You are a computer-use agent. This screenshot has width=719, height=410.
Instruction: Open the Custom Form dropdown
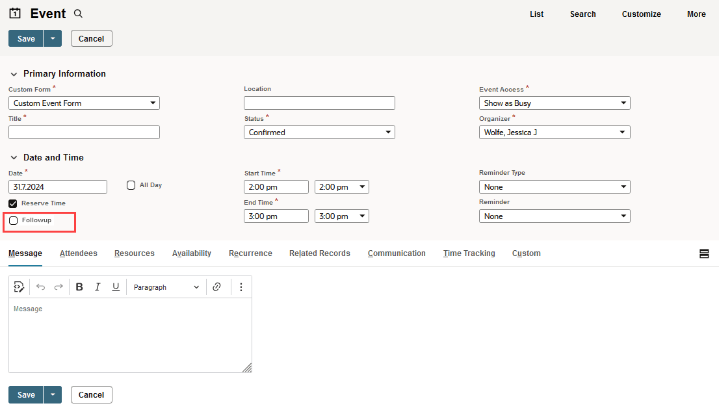(x=84, y=103)
